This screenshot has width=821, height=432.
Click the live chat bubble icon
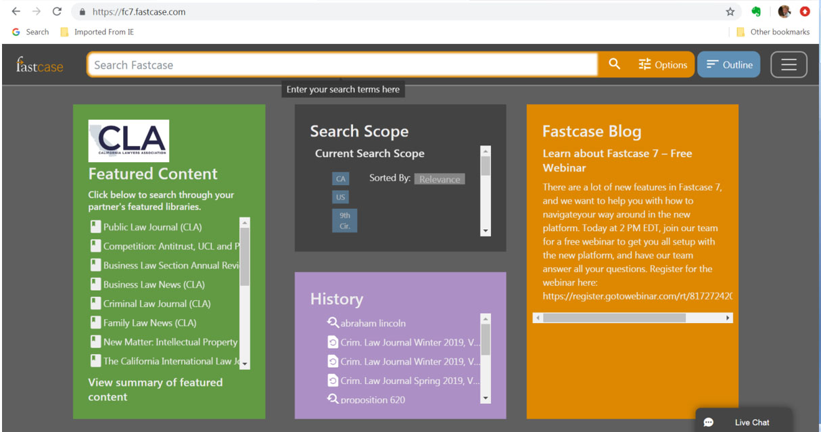click(x=708, y=421)
